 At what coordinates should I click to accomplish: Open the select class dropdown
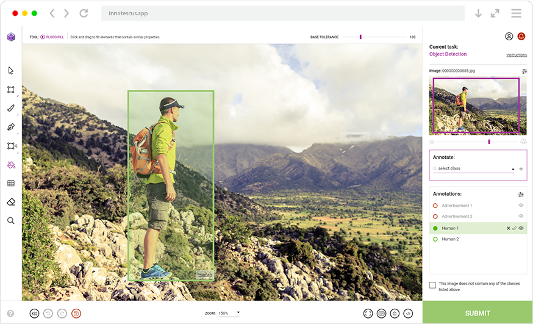click(x=473, y=168)
